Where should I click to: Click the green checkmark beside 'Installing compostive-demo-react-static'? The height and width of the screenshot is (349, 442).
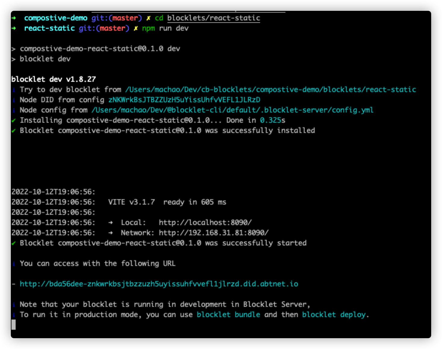(x=14, y=120)
